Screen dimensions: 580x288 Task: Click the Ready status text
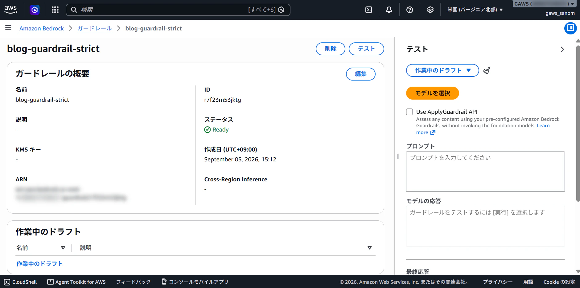click(x=220, y=130)
